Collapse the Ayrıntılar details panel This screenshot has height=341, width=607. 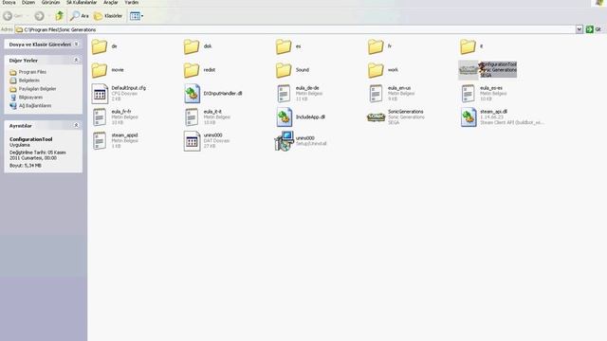76,126
